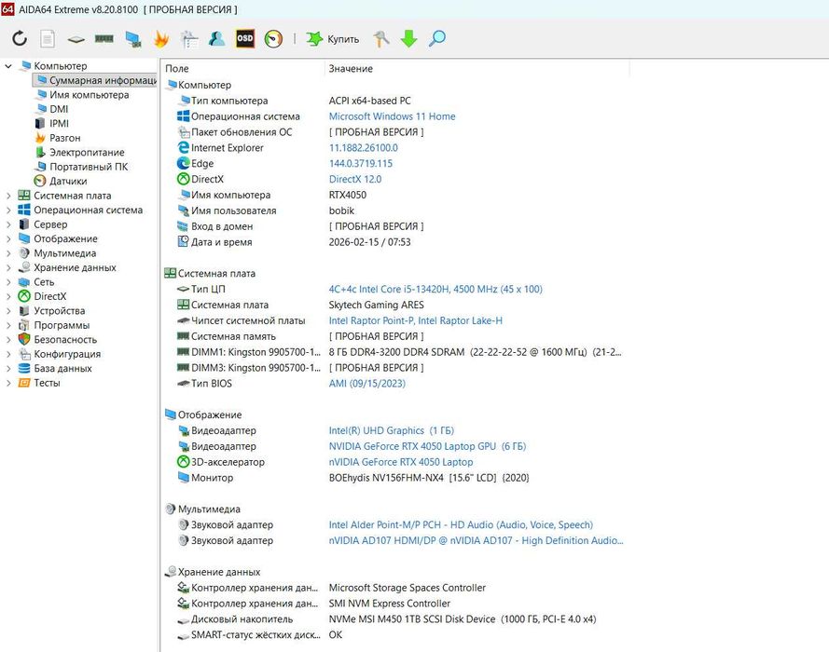The height and width of the screenshot is (652, 829).
Task: Click the user account toolbar icon
Action: click(216, 38)
